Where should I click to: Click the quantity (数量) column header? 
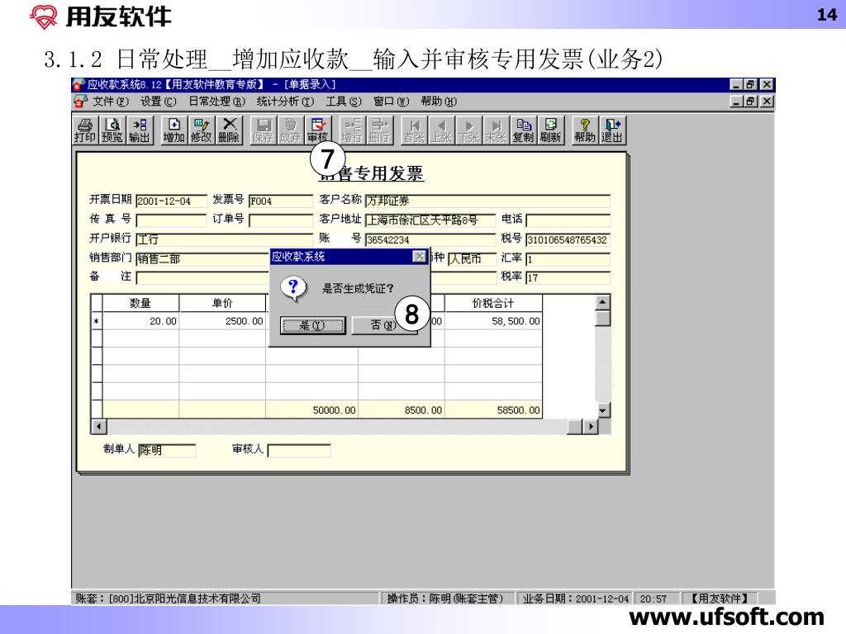tap(140, 303)
